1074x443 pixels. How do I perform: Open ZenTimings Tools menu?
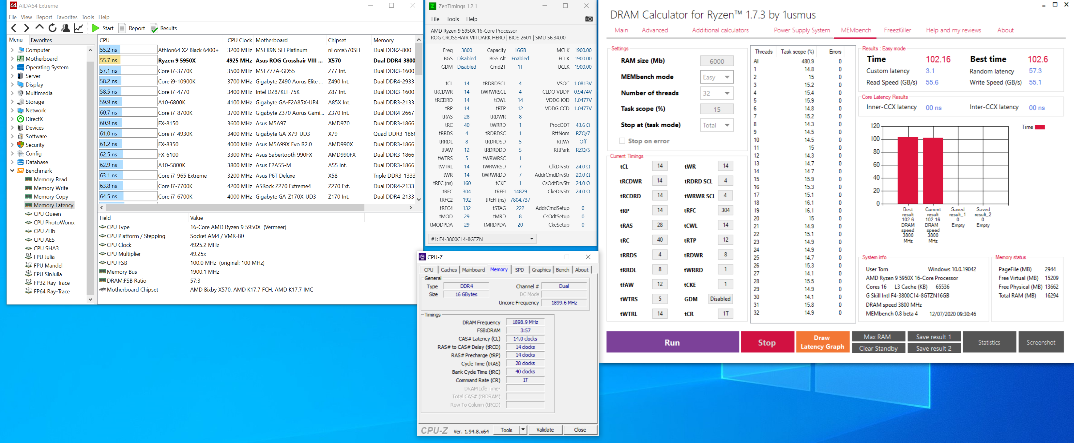click(452, 19)
